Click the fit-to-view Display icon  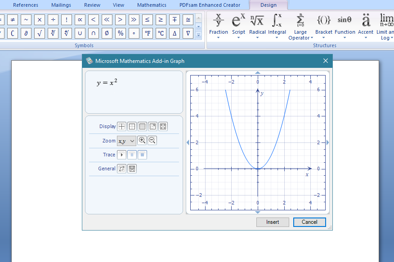(163, 126)
